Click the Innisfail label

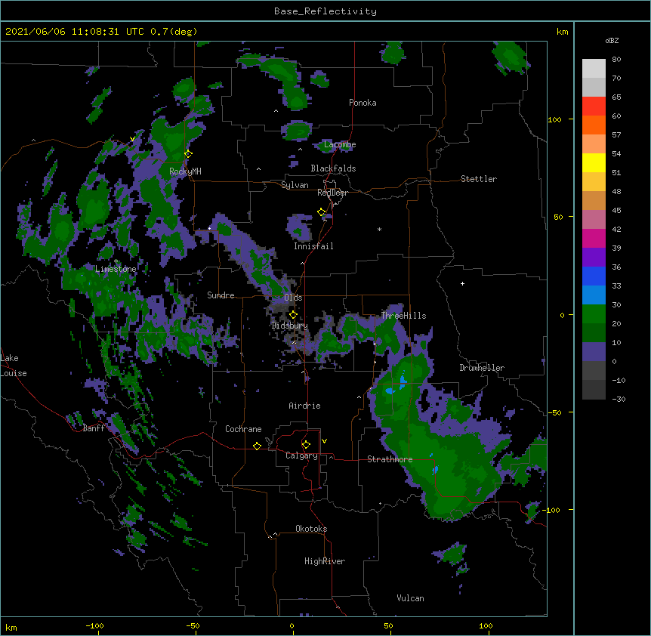coord(313,246)
